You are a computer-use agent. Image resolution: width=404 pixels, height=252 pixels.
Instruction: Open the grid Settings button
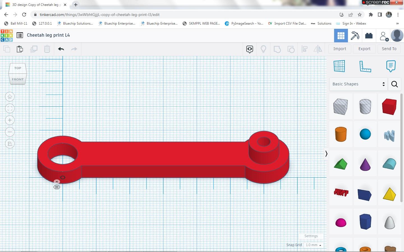(311, 236)
